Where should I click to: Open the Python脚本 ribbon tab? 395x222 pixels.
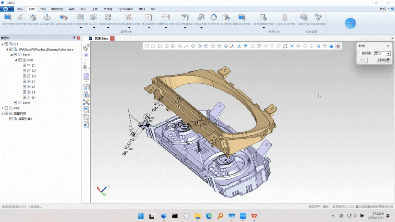[126, 9]
